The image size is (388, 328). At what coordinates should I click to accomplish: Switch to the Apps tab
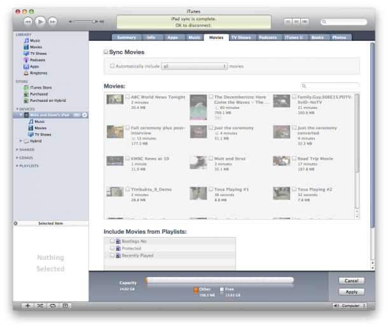tap(172, 38)
